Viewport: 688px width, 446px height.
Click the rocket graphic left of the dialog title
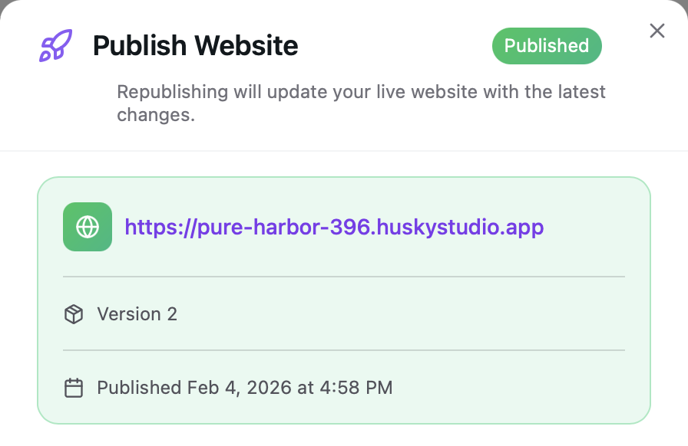54,46
